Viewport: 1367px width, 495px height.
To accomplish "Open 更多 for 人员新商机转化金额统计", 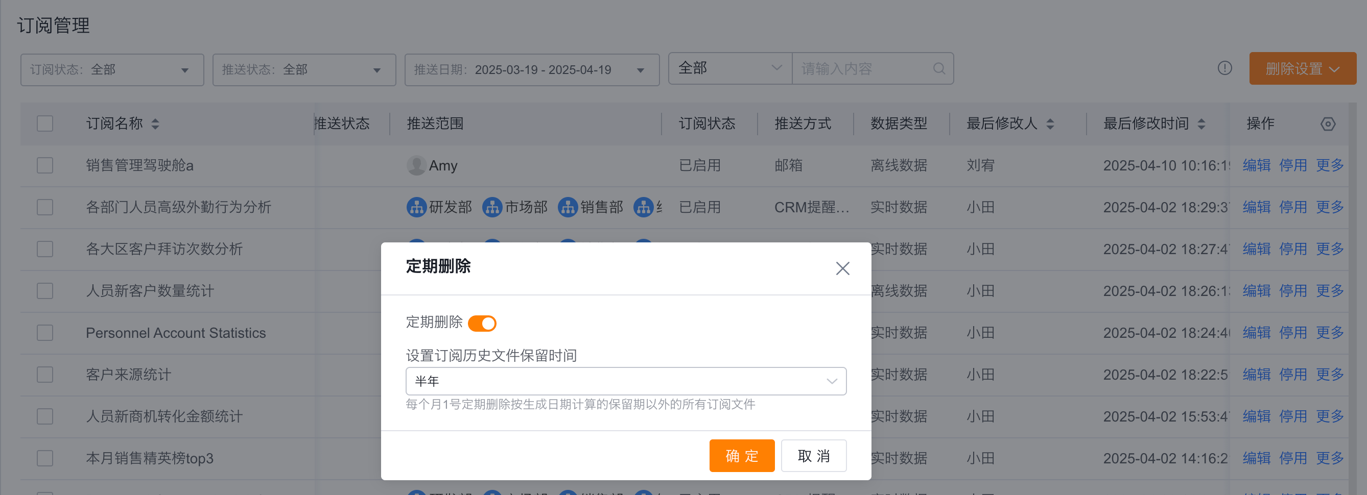I will [1329, 416].
